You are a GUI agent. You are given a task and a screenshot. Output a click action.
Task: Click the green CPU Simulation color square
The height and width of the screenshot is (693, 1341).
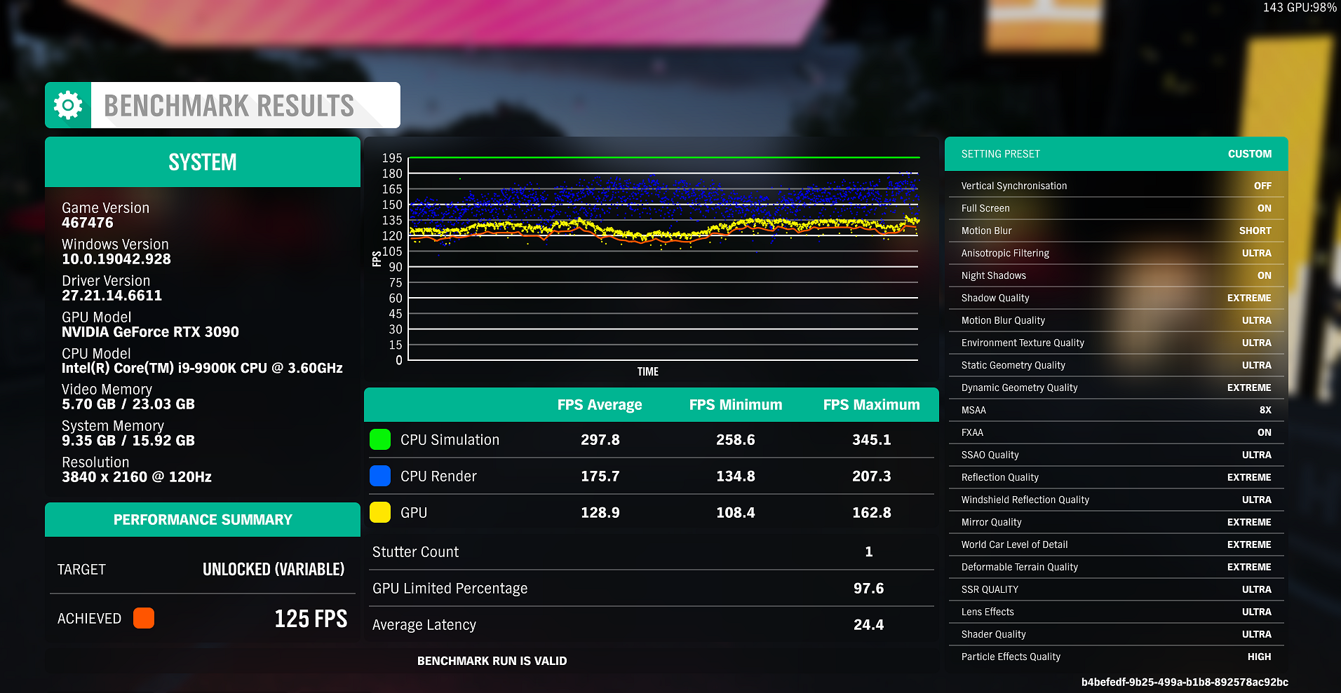(380, 439)
